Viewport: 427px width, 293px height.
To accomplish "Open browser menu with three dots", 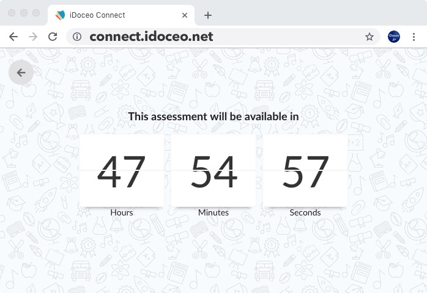I will click(415, 37).
